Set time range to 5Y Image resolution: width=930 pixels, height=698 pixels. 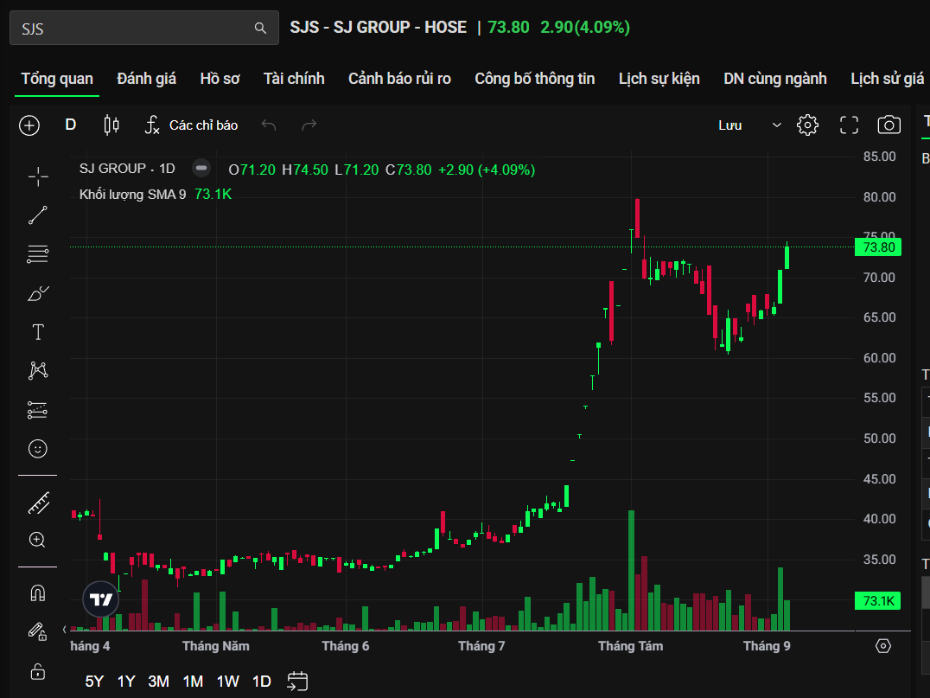pos(94,682)
